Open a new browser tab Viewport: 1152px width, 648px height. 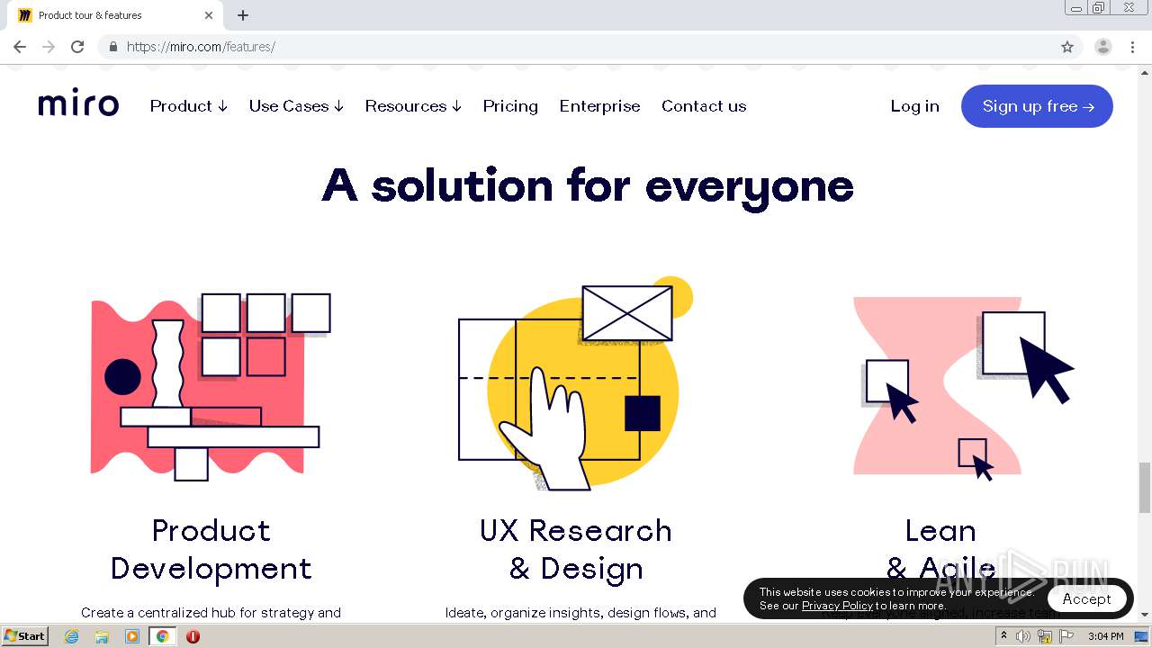point(243,15)
